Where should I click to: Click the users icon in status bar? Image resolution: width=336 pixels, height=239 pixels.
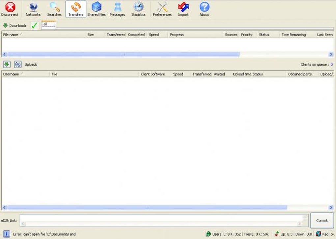[x=208, y=234]
